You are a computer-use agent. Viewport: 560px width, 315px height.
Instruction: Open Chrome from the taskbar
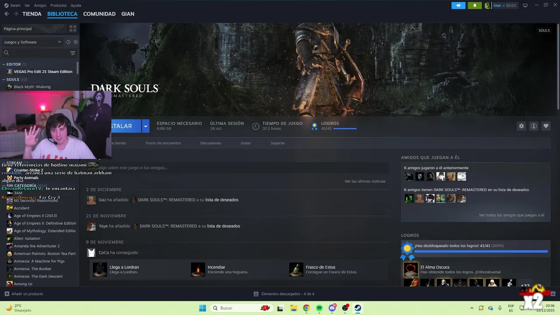pyautogui.click(x=306, y=308)
